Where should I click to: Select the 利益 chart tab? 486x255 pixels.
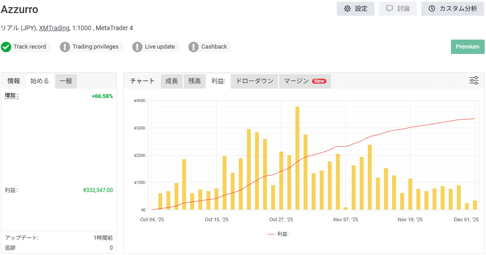point(218,81)
